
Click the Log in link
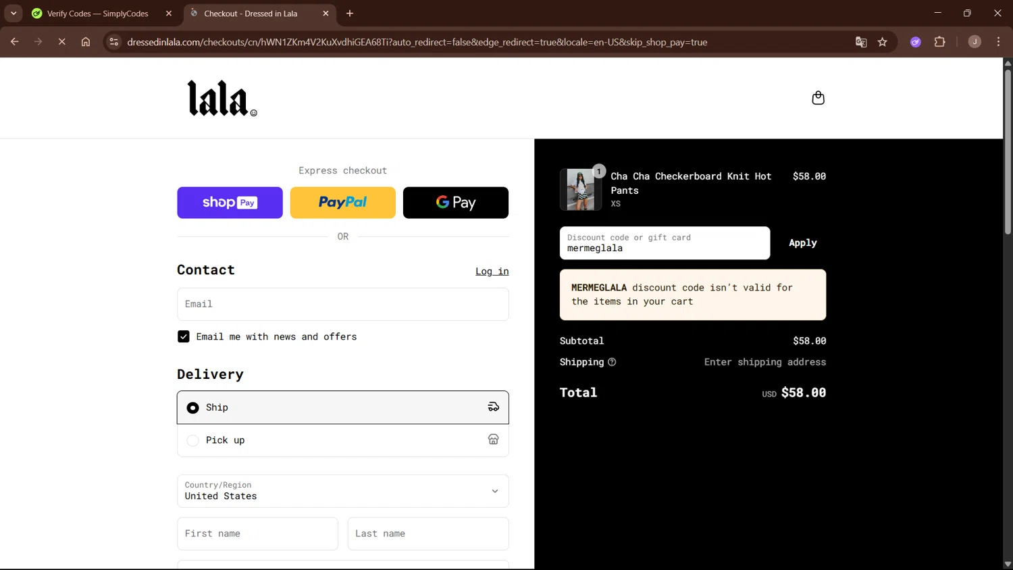492,271
